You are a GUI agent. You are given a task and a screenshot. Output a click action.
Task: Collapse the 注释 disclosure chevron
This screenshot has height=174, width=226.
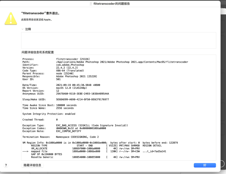tap(23, 29)
